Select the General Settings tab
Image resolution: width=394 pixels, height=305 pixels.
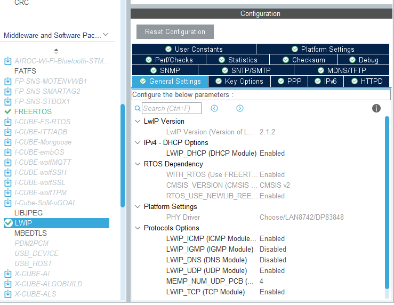click(170, 82)
